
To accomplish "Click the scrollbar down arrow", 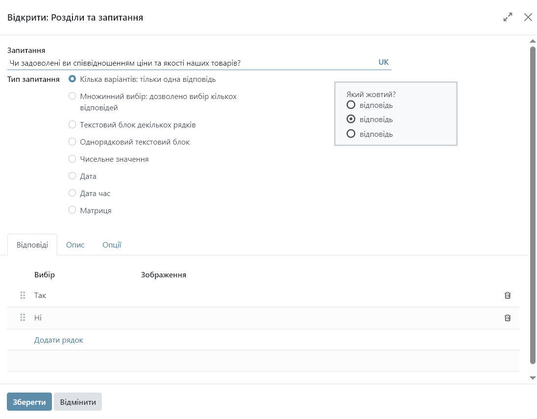I will click(x=533, y=378).
